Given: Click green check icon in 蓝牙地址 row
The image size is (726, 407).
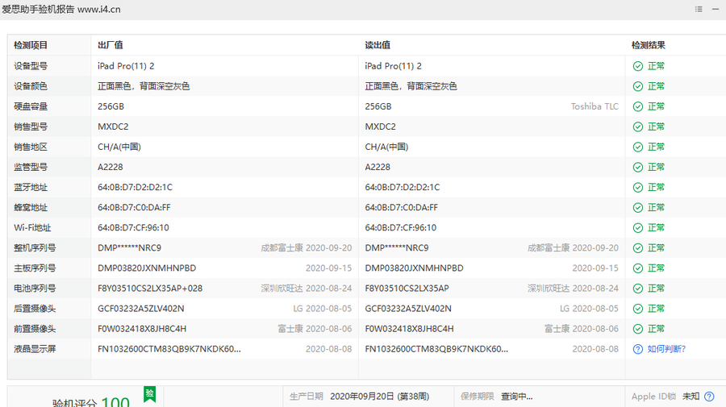Looking at the screenshot, I should tap(638, 187).
